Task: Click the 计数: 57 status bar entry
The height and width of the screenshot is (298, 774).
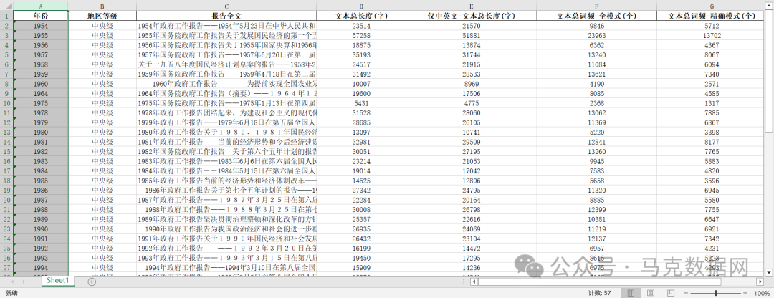Action: [600, 293]
